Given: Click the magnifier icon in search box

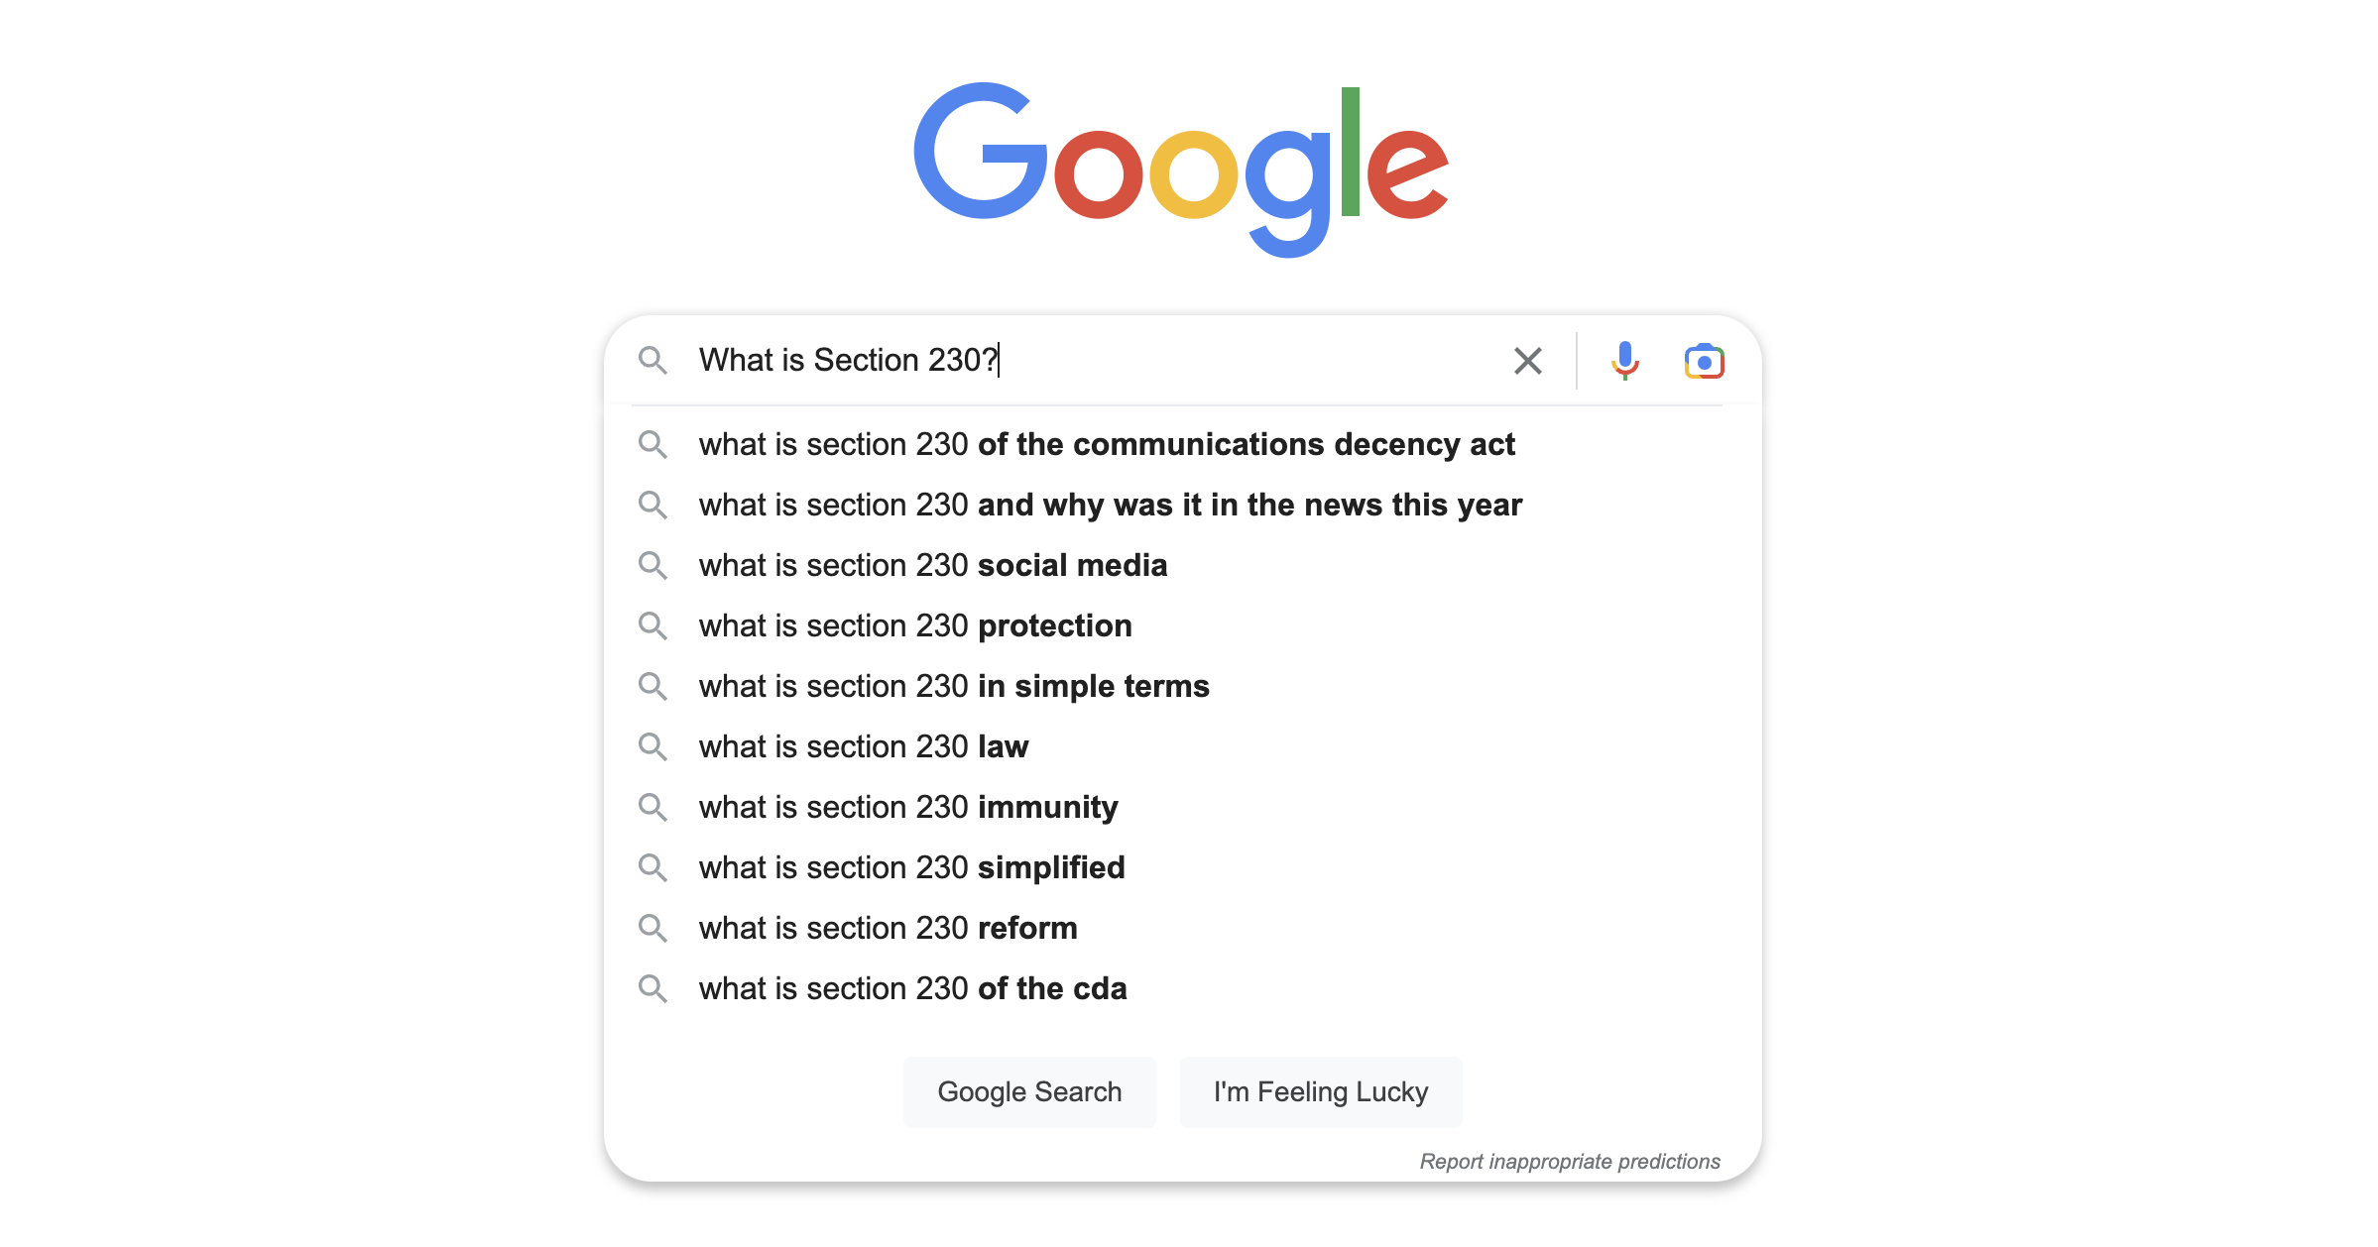Looking at the screenshot, I should point(653,360).
